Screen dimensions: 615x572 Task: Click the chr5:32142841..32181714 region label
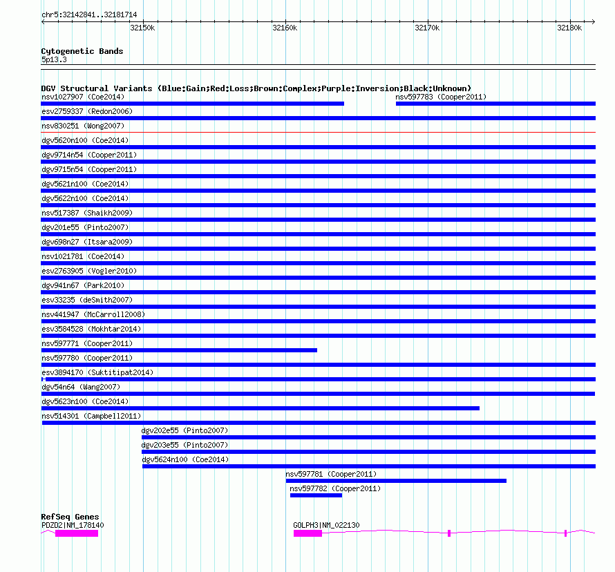pos(89,15)
